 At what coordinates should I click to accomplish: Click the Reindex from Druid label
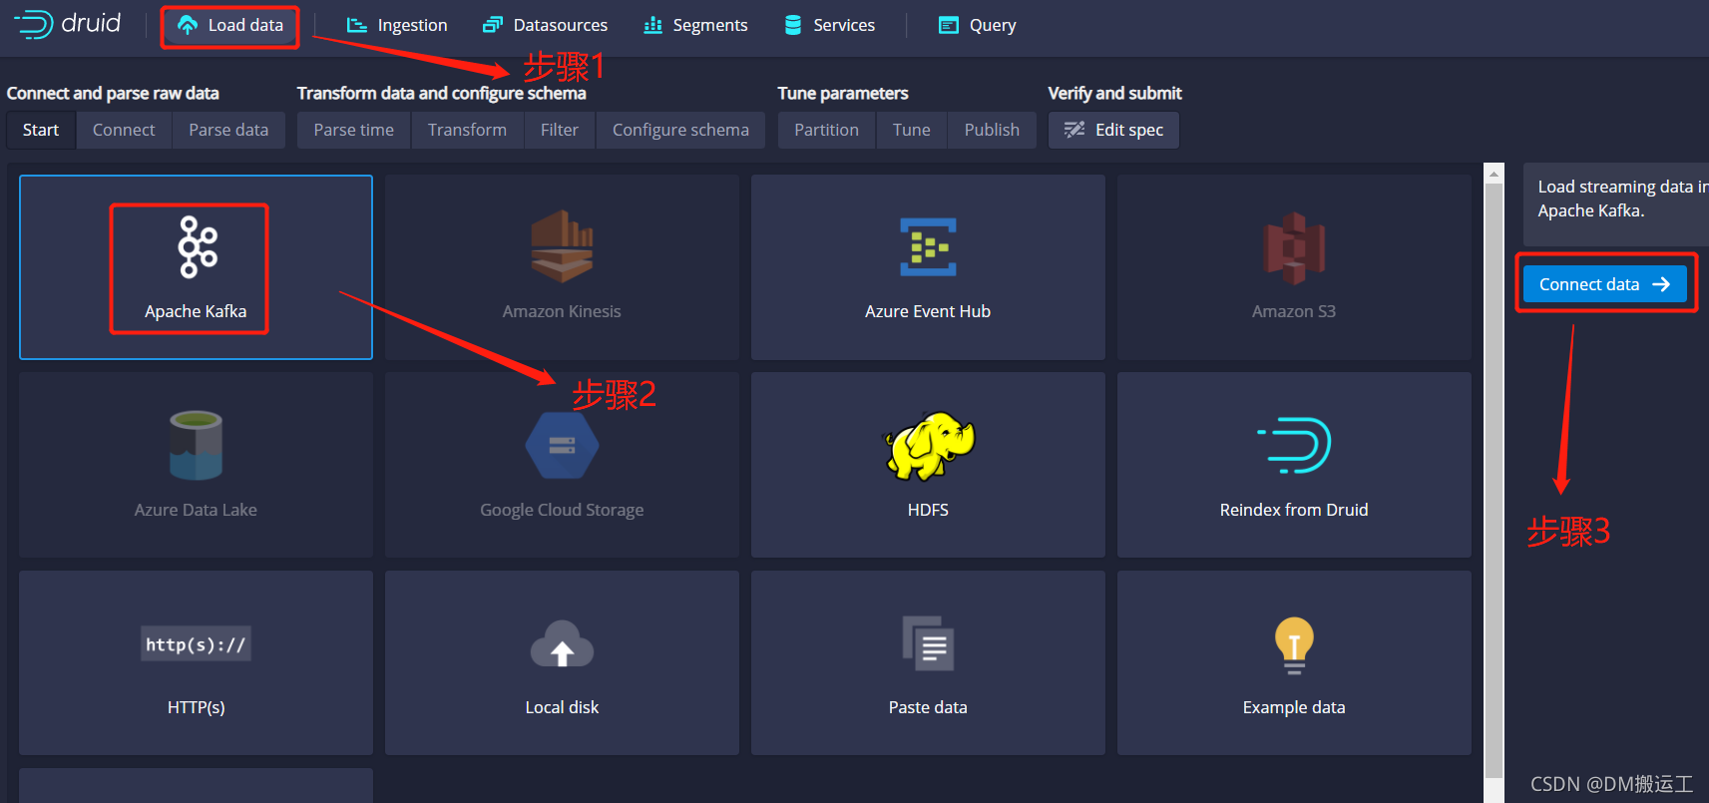pyautogui.click(x=1294, y=510)
